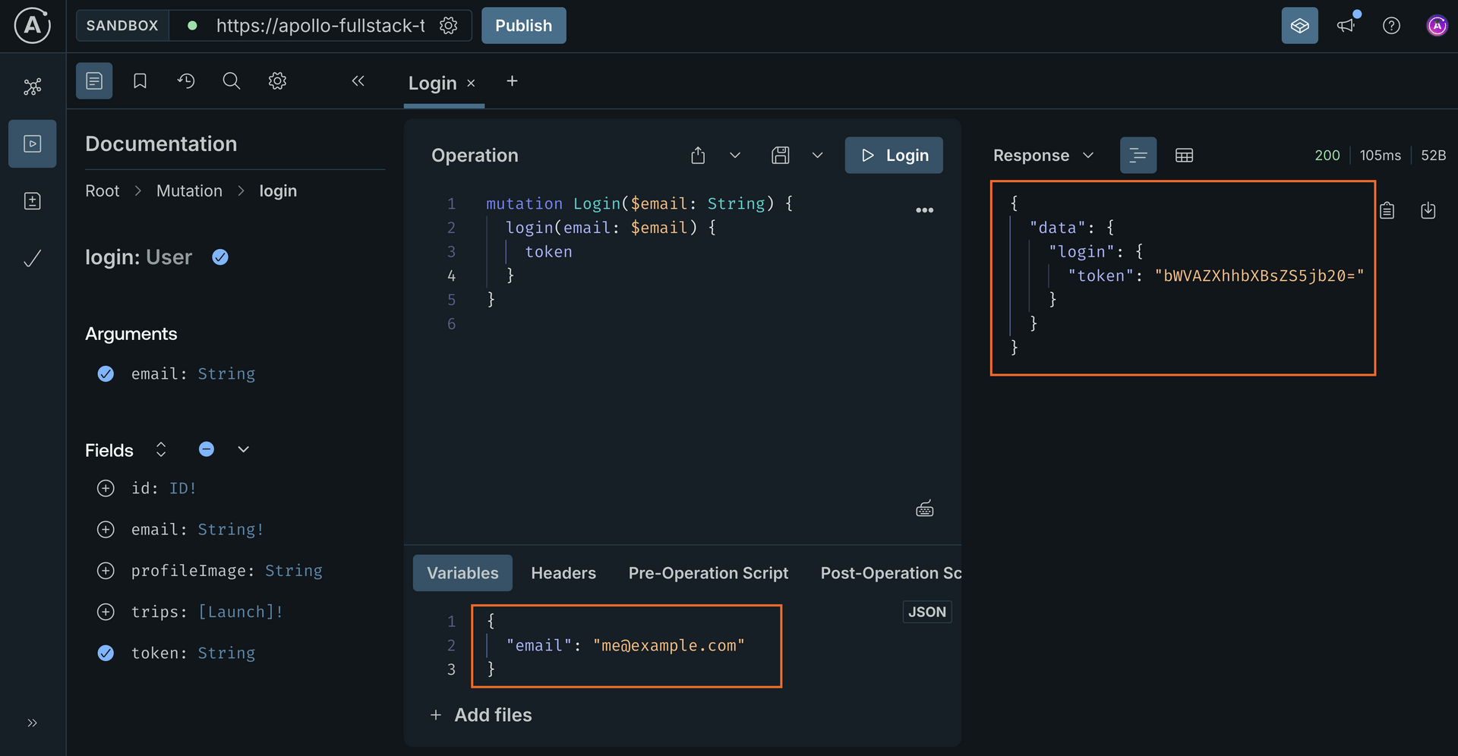Open the save operation dropdown arrow
The width and height of the screenshot is (1458, 756).
[817, 156]
